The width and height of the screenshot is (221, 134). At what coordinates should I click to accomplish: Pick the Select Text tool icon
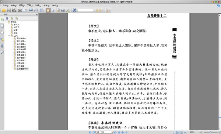pos(58,10)
